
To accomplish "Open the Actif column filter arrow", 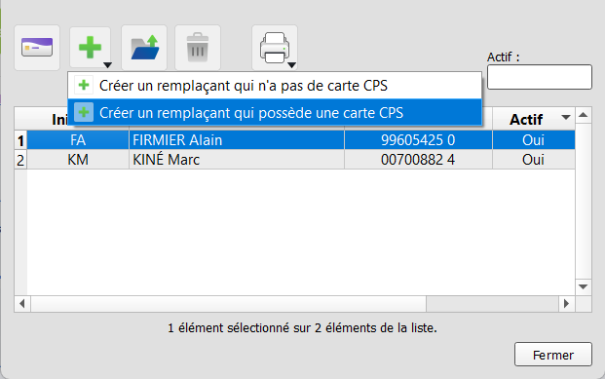I will 566,117.
